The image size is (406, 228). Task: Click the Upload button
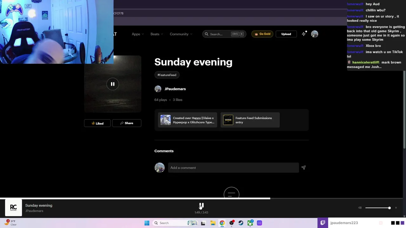point(286,34)
